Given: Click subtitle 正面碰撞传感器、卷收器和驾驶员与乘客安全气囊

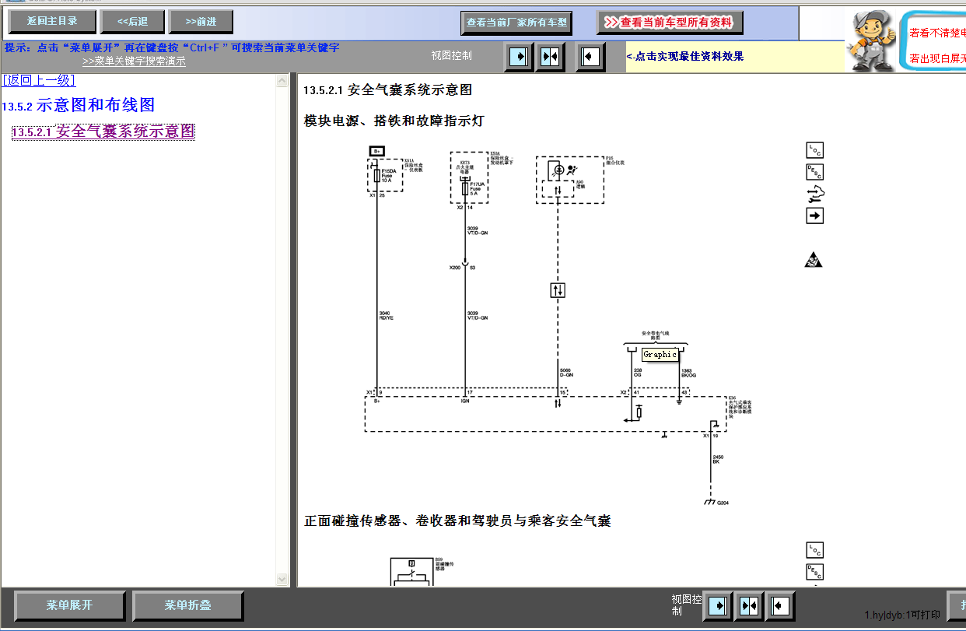Looking at the screenshot, I should click(457, 521).
